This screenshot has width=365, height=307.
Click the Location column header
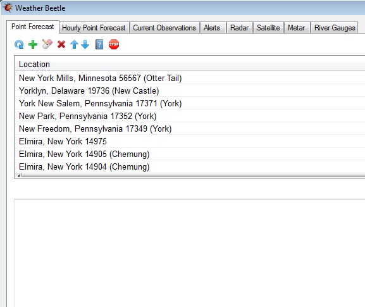tap(190, 64)
